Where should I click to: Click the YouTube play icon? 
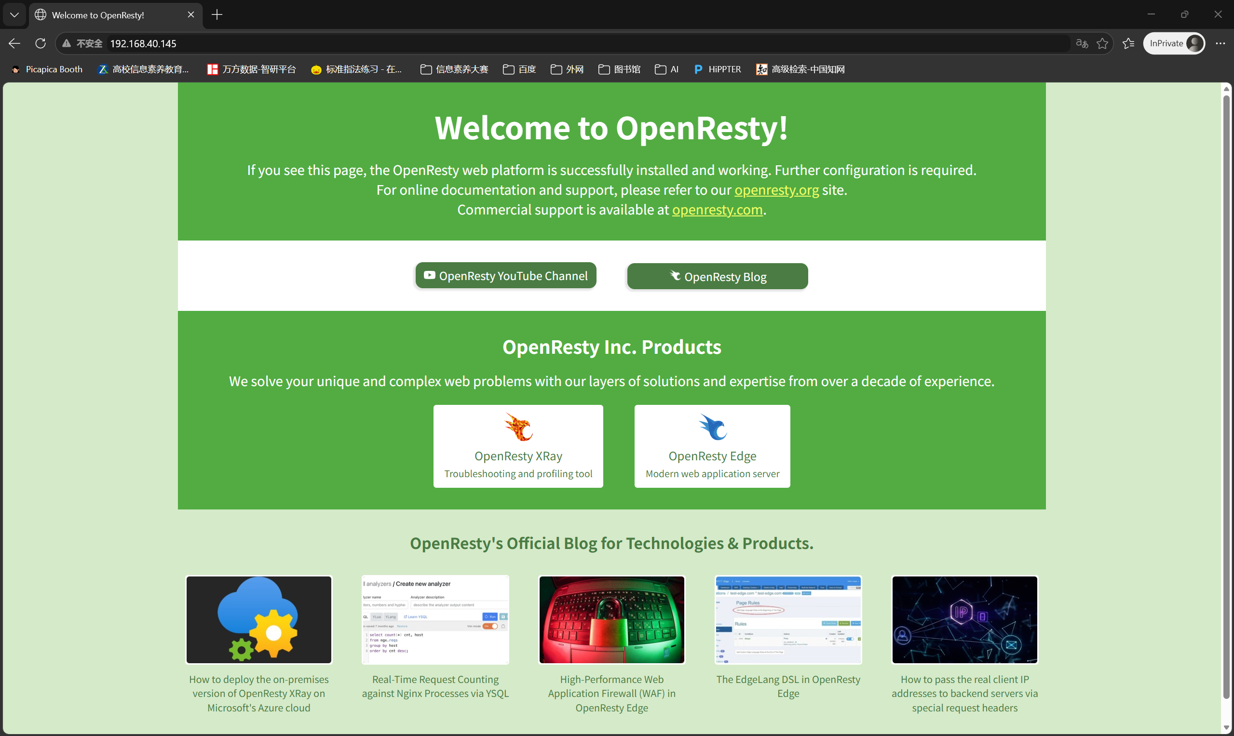(429, 275)
